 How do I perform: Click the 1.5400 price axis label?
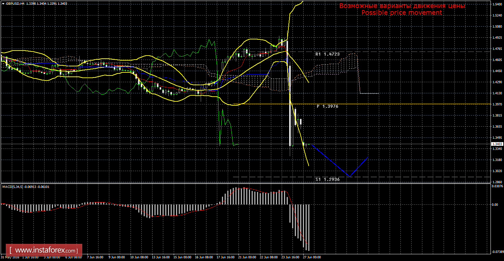click(497, 4)
